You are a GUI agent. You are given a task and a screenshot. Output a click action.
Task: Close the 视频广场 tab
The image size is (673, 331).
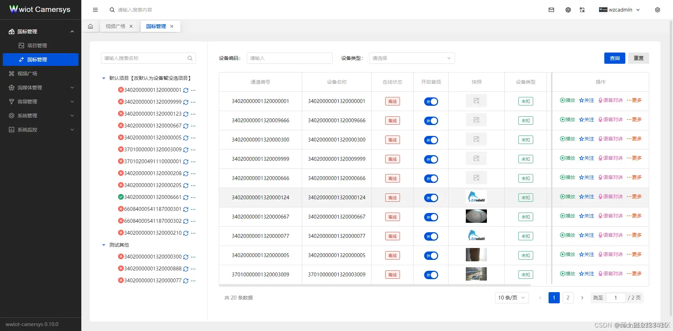click(131, 26)
